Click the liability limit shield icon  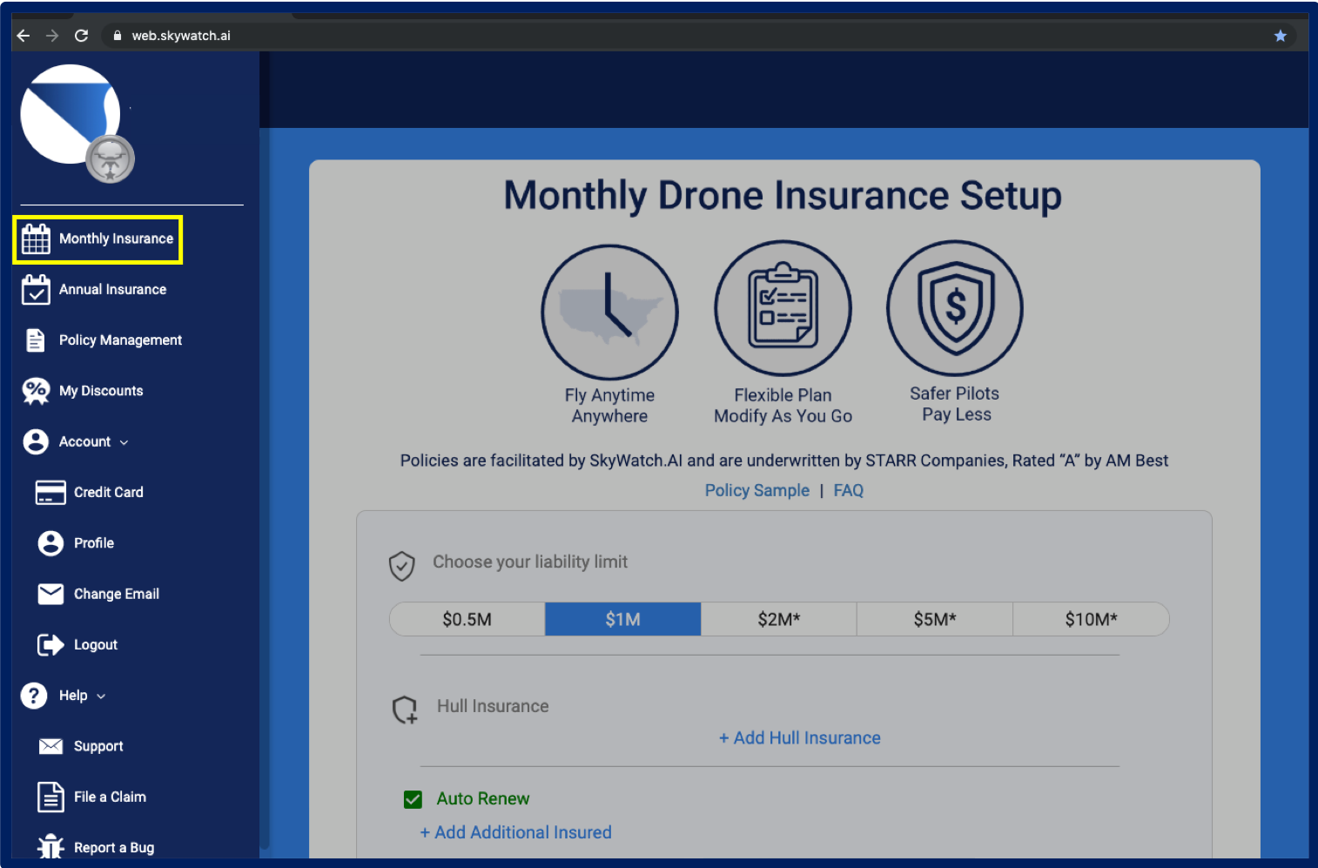401,566
